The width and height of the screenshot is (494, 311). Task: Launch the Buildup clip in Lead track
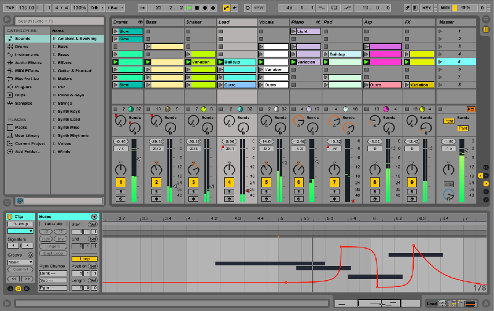[x=221, y=62]
